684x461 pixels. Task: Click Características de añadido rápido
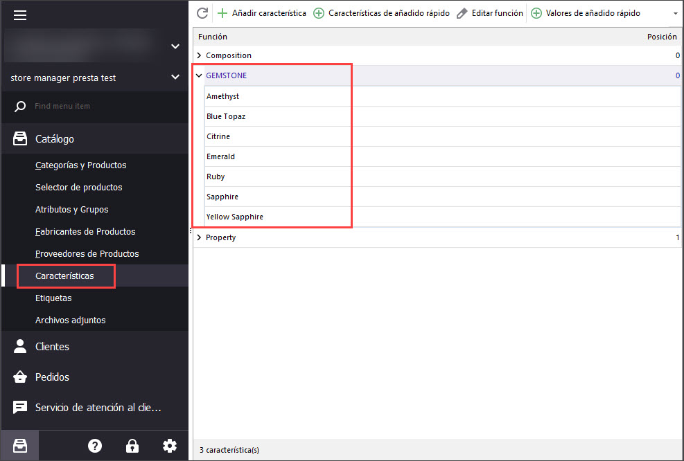pyautogui.click(x=382, y=13)
